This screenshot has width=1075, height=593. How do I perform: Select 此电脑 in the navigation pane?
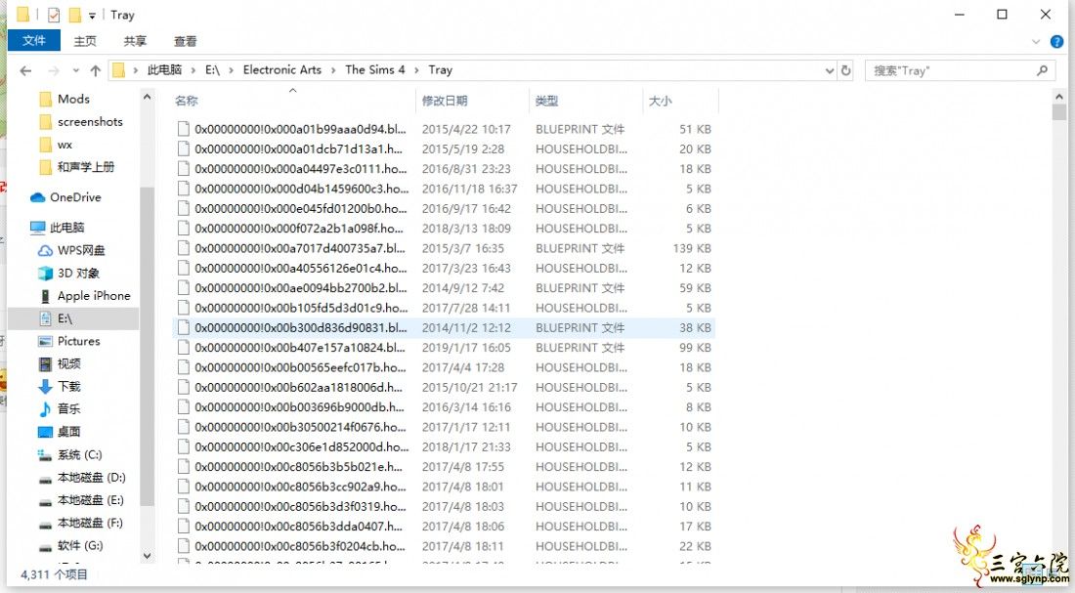pyautogui.click(x=67, y=228)
